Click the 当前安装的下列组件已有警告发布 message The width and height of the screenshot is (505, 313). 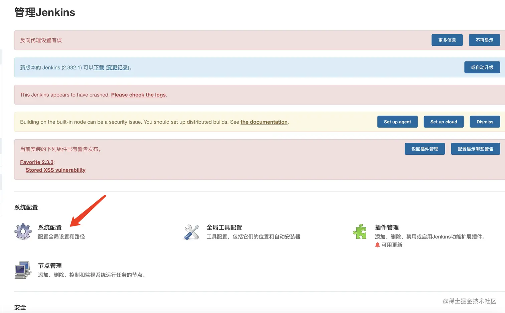(61, 149)
